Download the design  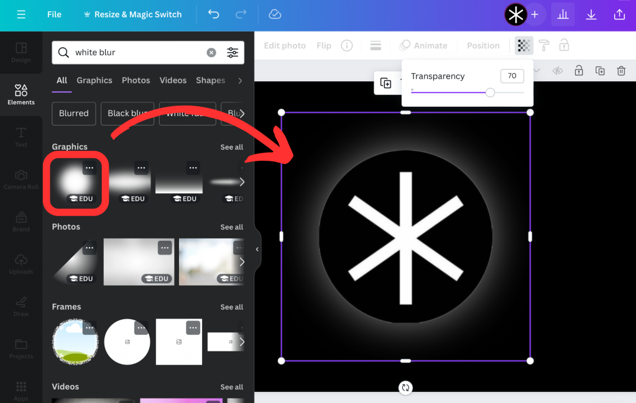click(x=591, y=14)
